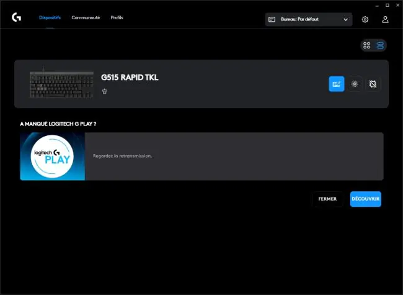Close the G HUB window
This screenshot has width=403, height=295.
click(398, 5)
